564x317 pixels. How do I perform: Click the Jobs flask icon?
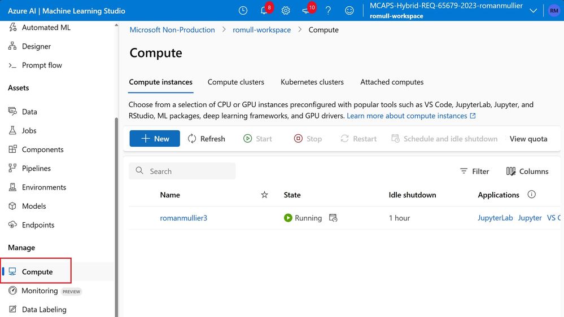click(12, 130)
